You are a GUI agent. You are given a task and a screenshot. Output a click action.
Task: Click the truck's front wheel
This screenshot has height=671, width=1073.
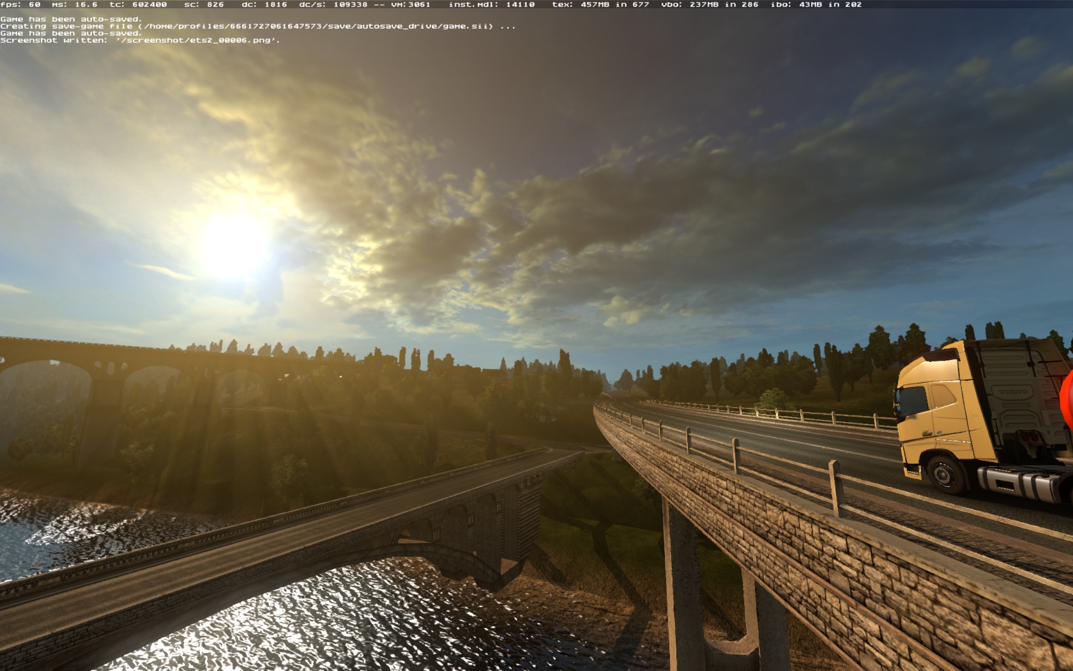tap(943, 474)
